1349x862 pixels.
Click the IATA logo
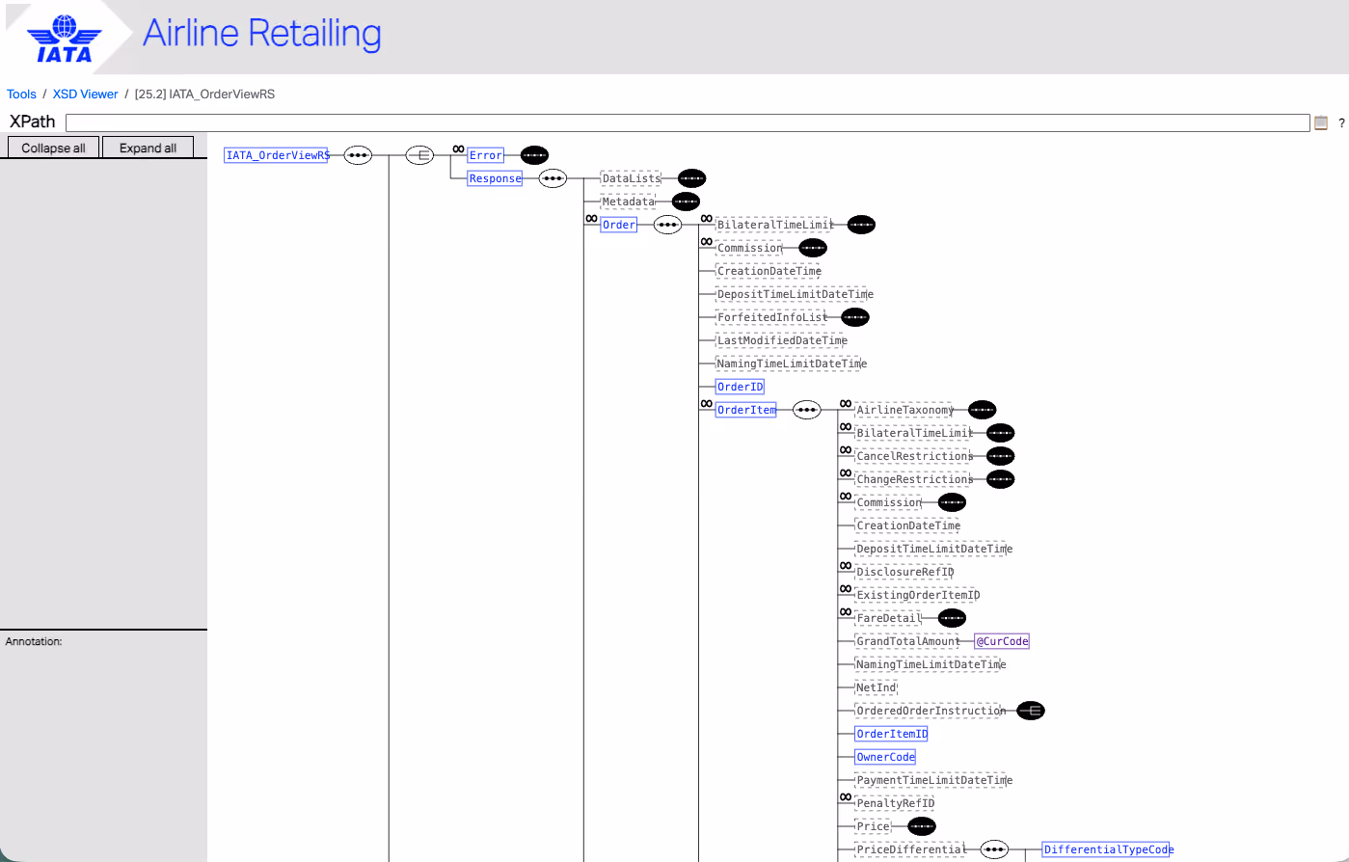(x=65, y=39)
